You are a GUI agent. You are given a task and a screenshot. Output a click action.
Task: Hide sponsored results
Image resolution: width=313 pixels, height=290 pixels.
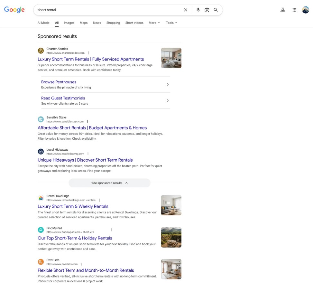(x=109, y=182)
